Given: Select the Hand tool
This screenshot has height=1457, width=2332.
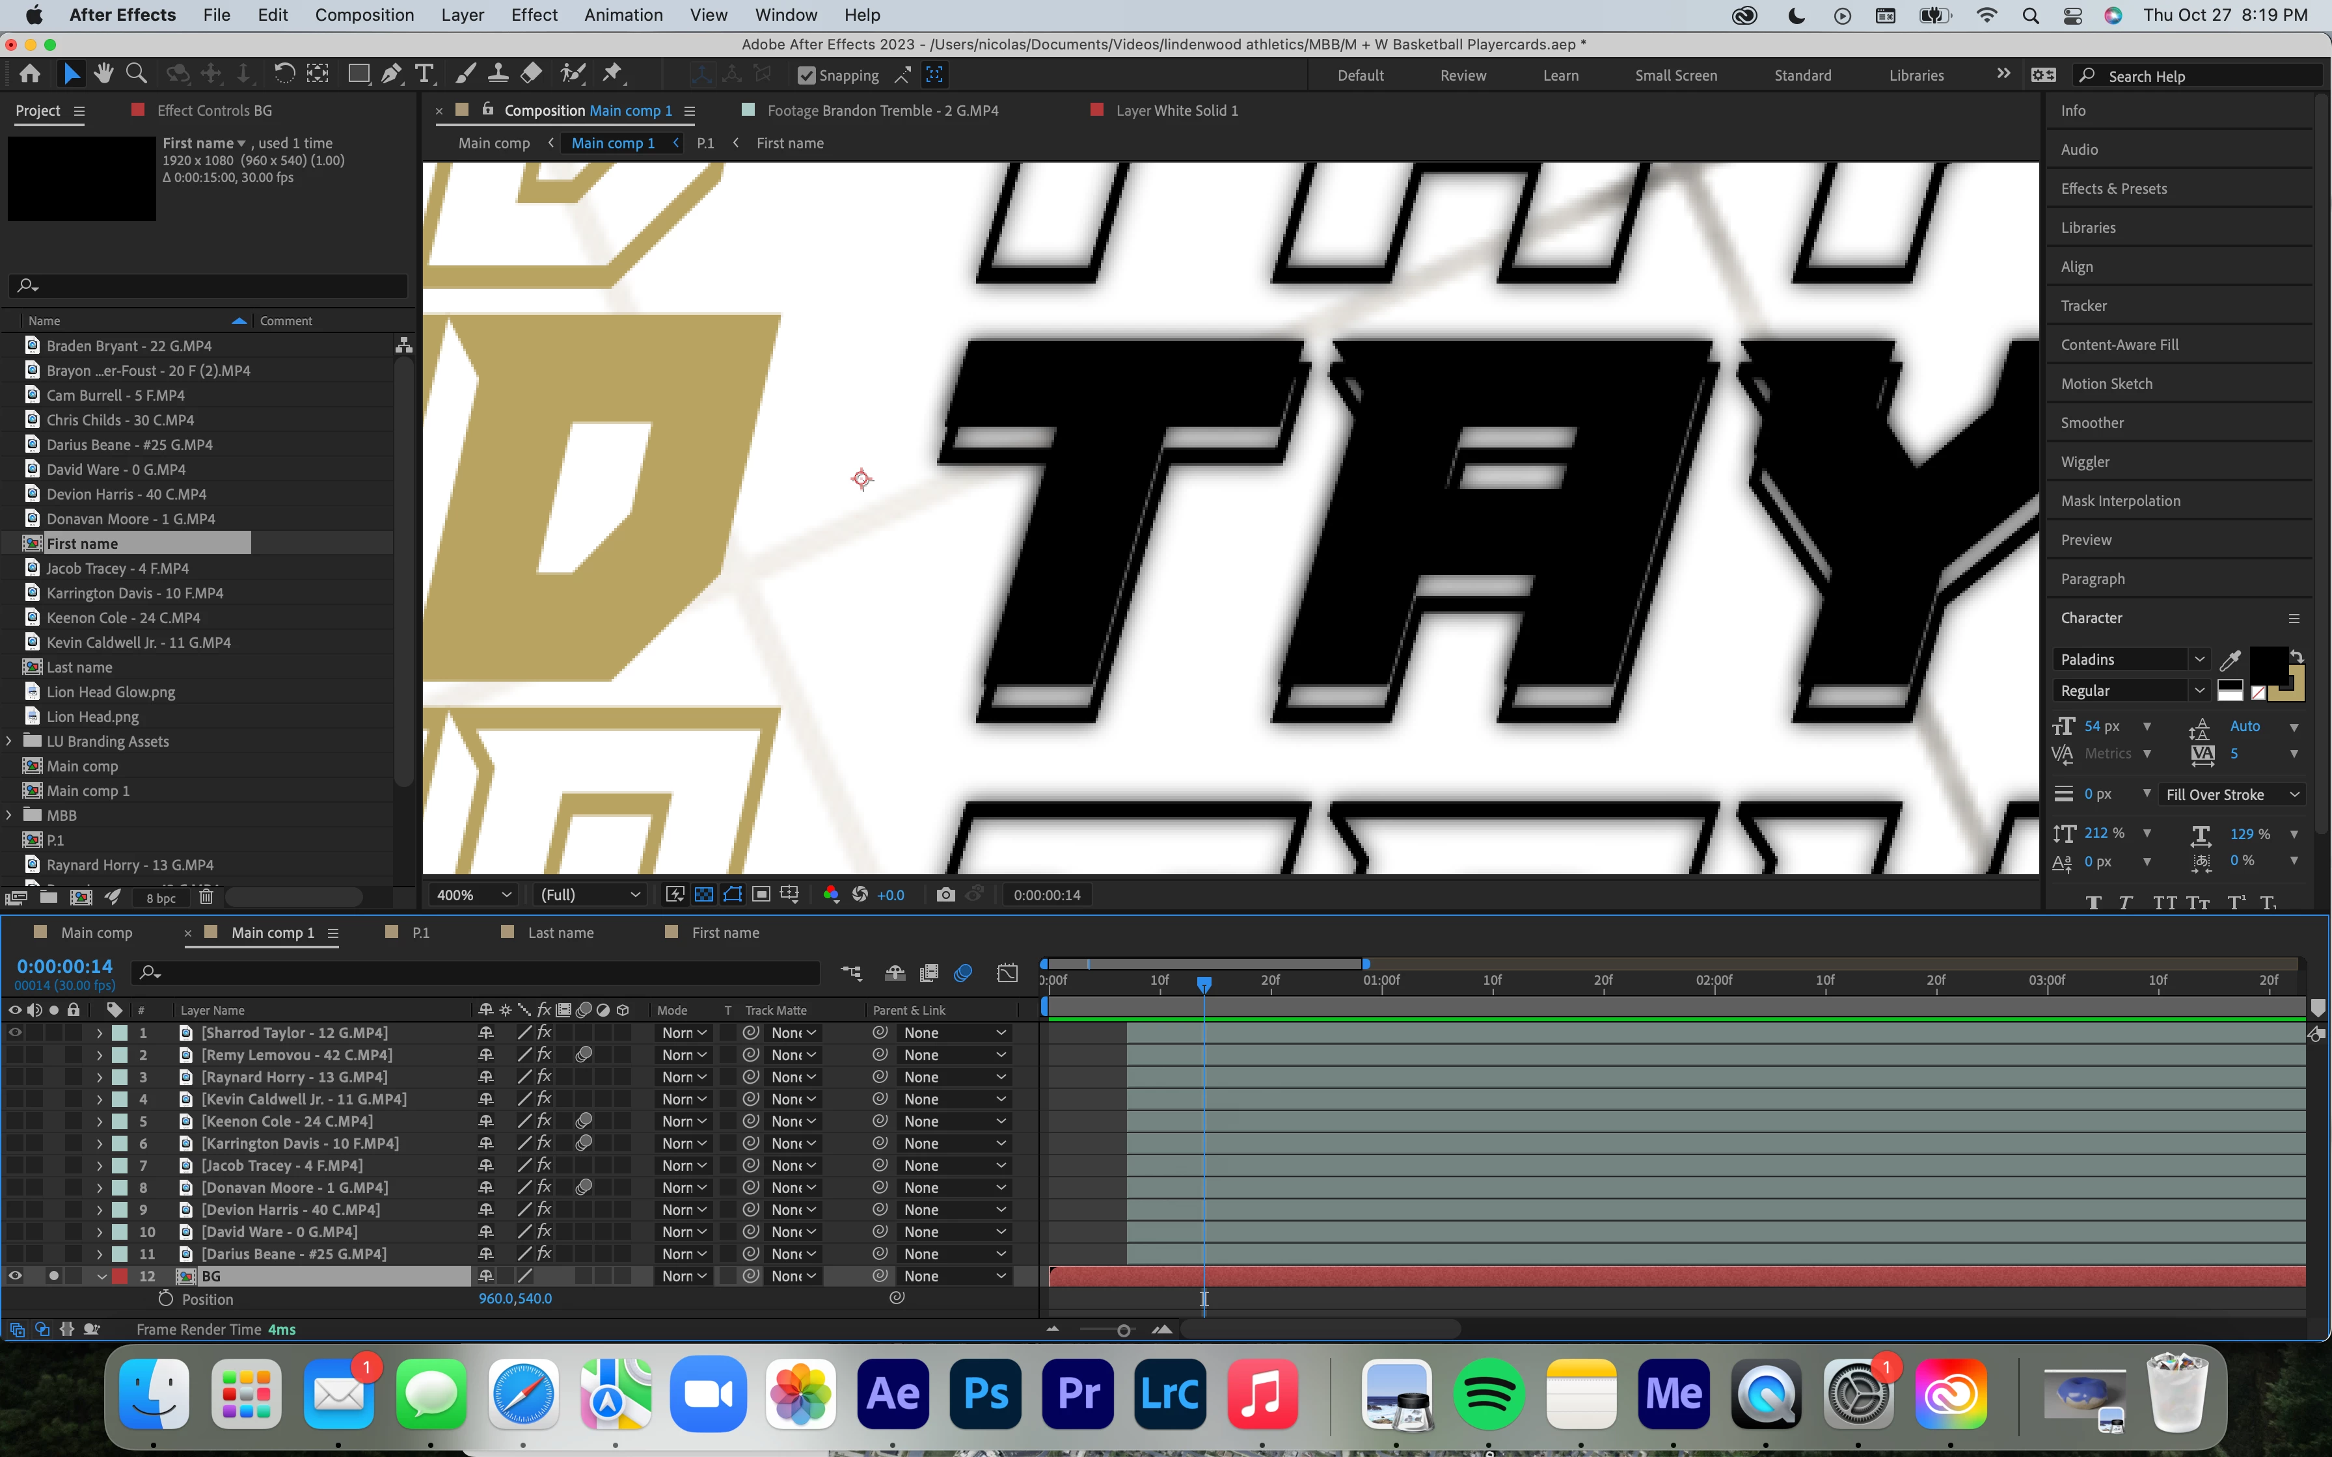Looking at the screenshot, I should tap(103, 74).
